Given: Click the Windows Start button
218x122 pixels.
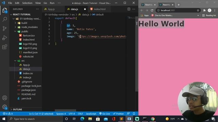Looking at the screenshot, I should pos(4,119).
